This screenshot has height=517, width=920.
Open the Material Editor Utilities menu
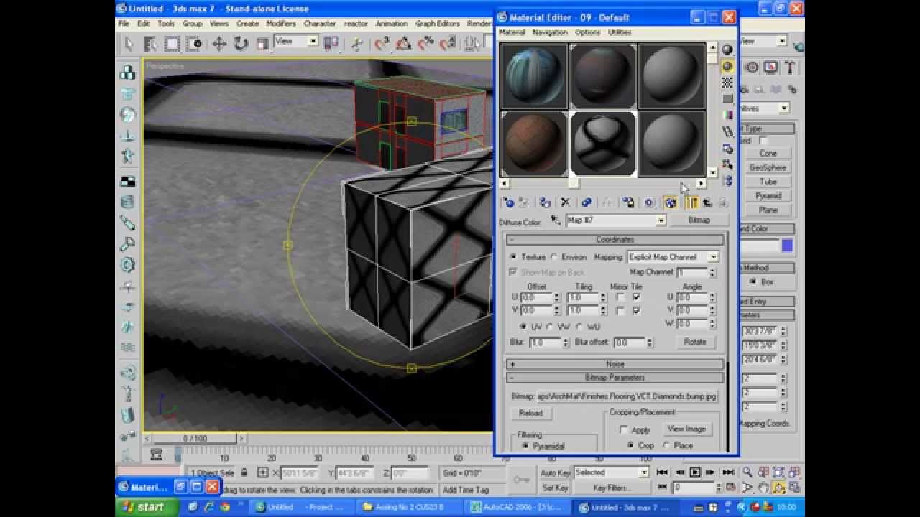620,32
